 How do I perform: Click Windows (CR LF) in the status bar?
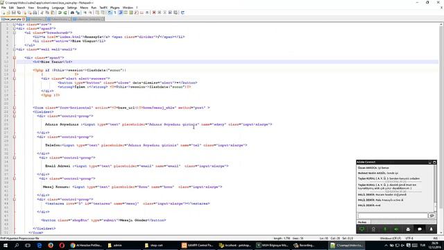coord(391,238)
